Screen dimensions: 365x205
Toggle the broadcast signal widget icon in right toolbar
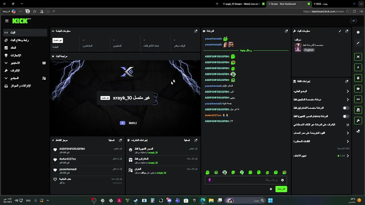(358, 99)
